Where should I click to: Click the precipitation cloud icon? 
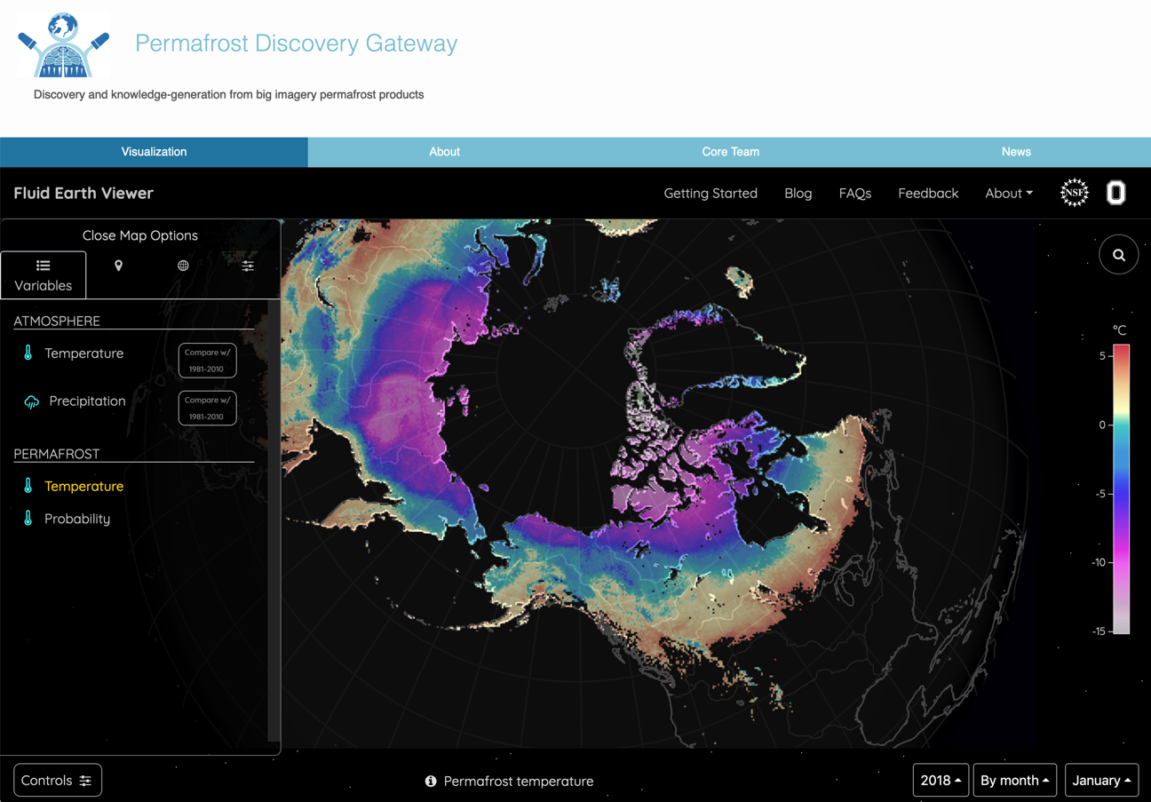(x=31, y=401)
